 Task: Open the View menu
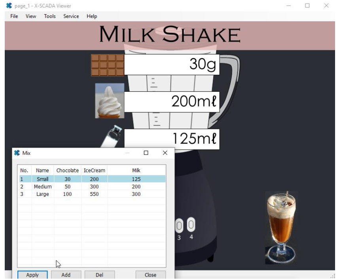(x=31, y=16)
